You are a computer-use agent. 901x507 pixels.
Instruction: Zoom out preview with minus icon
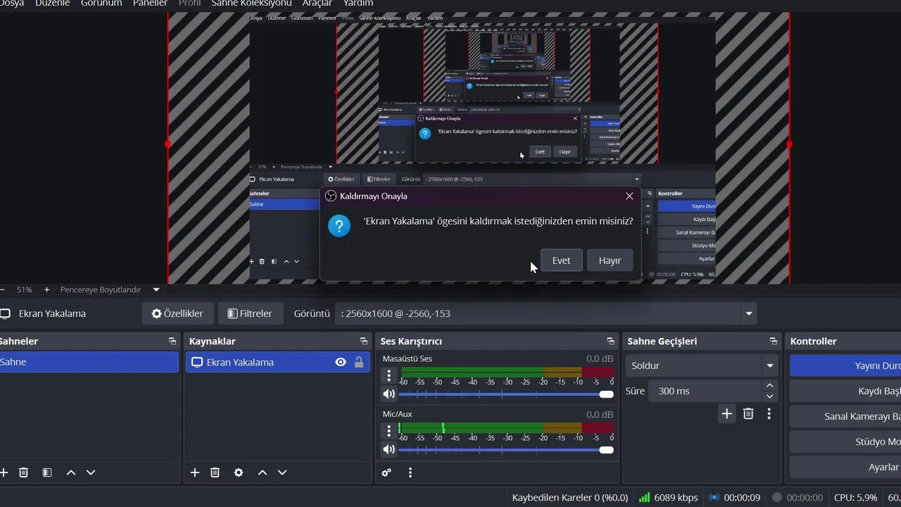click(2, 289)
